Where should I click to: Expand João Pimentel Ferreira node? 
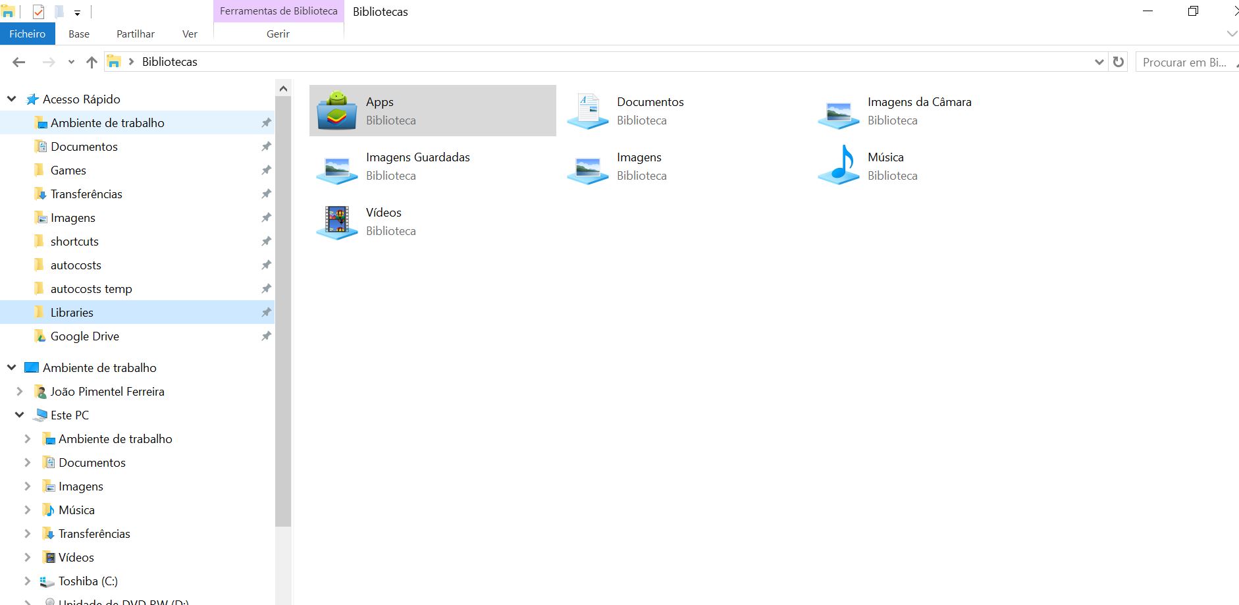pos(19,392)
